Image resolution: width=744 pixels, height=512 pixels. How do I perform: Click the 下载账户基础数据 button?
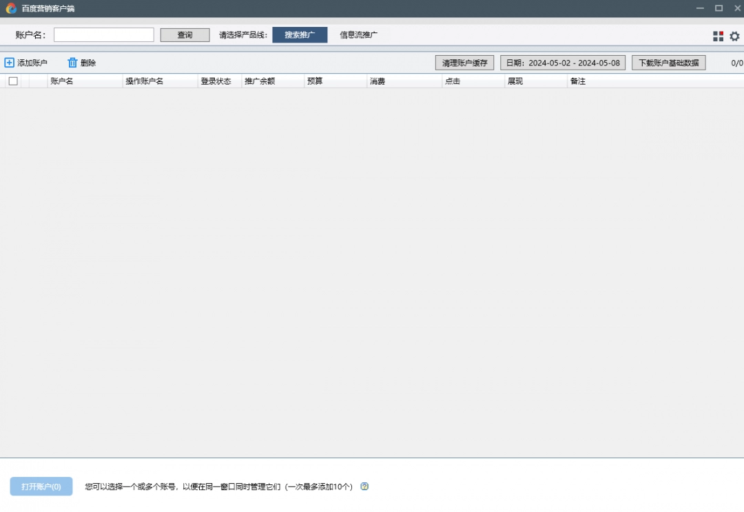(x=668, y=62)
